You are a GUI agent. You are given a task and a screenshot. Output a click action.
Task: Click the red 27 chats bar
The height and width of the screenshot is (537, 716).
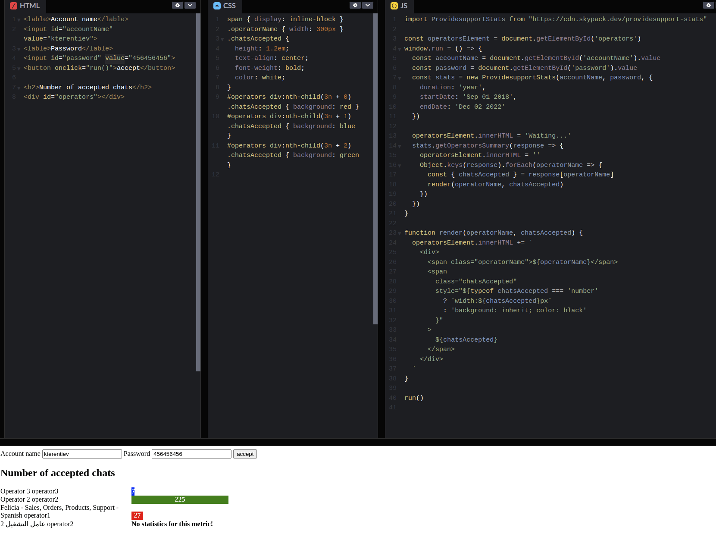pyautogui.click(x=137, y=515)
